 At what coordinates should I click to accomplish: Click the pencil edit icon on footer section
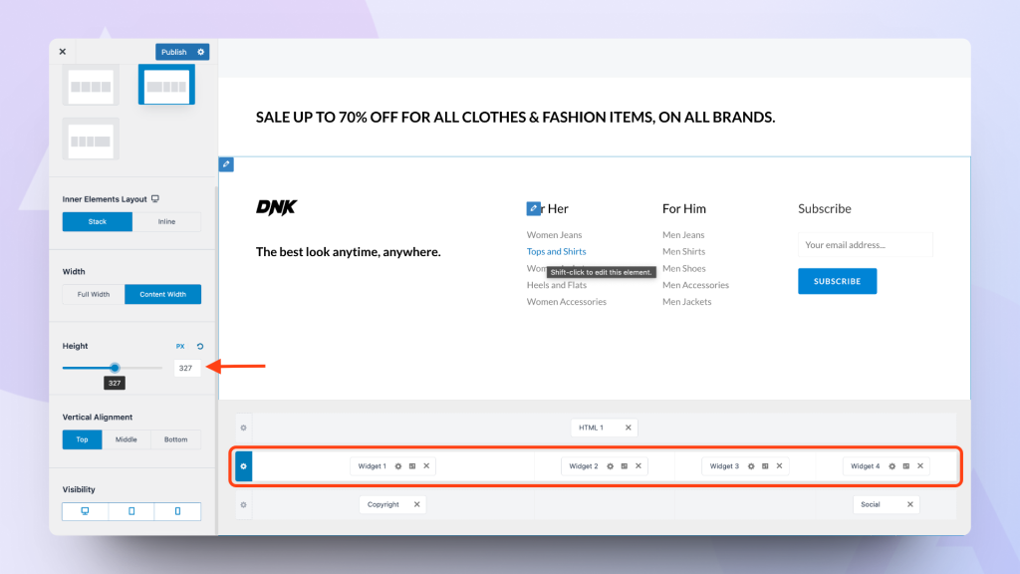(x=226, y=164)
